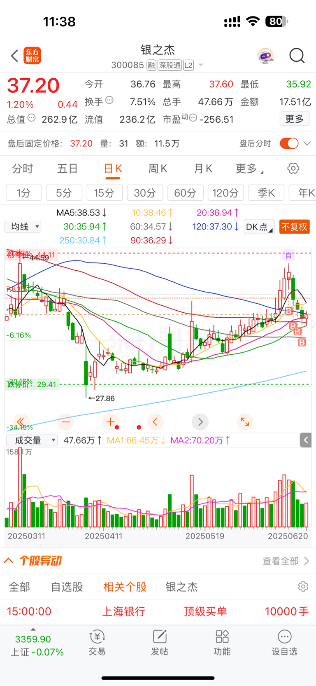Select the 15分 period button
The width and height of the screenshot is (316, 686).
(104, 193)
